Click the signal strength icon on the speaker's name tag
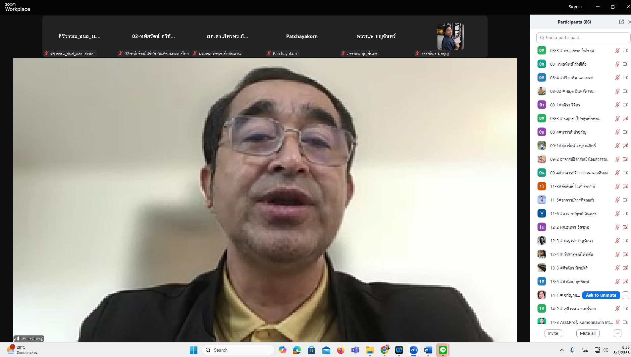 point(17,338)
